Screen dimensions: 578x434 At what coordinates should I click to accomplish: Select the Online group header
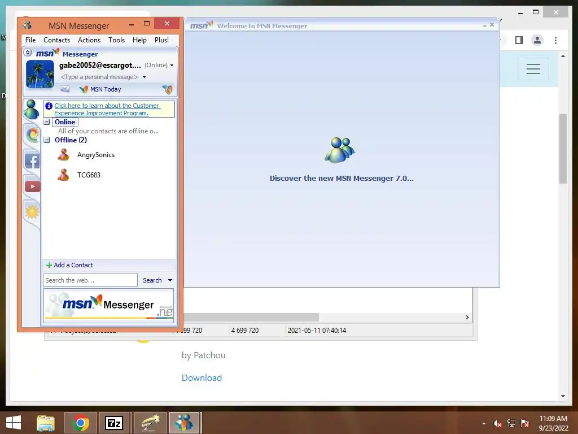tap(65, 122)
